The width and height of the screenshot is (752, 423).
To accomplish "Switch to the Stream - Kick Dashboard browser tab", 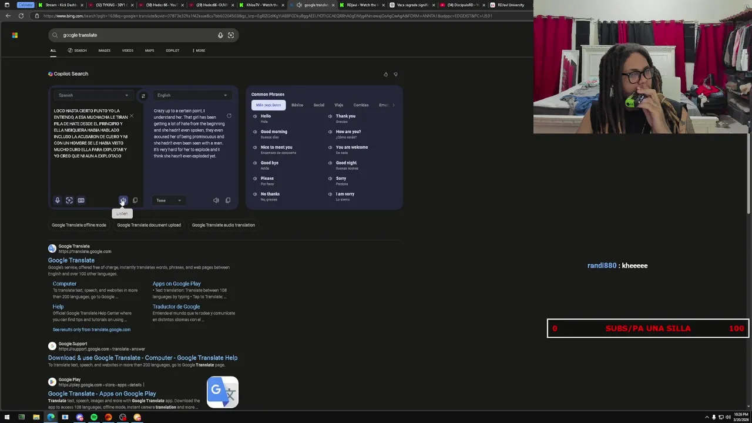I will click(x=61, y=5).
